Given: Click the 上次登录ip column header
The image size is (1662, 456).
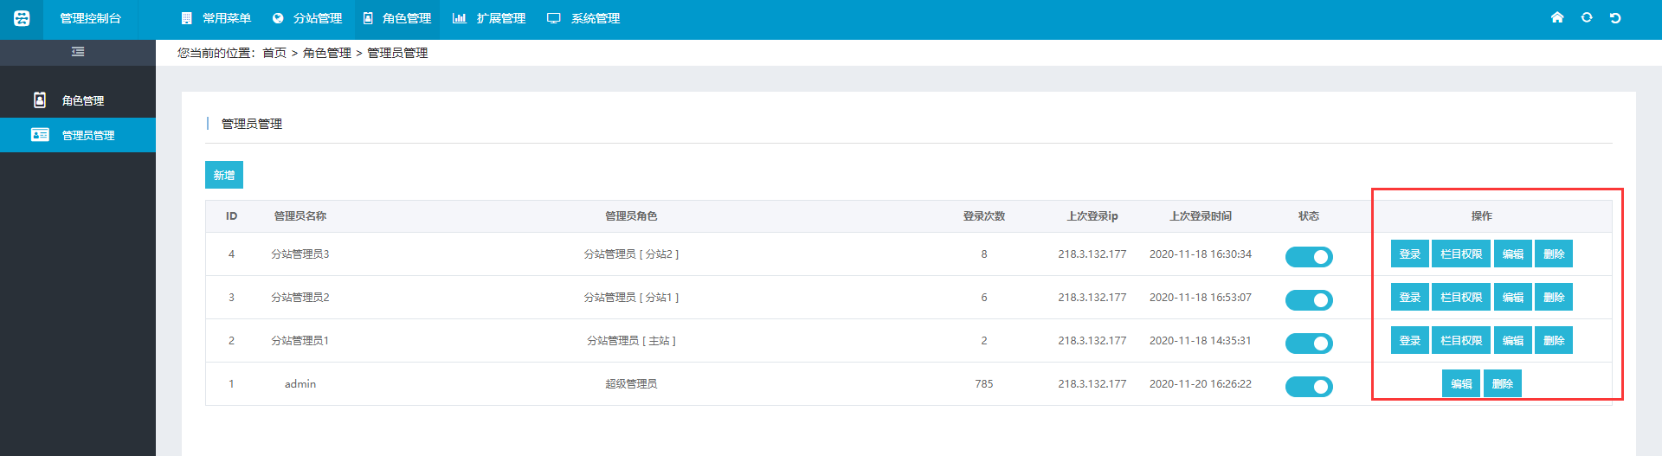Looking at the screenshot, I should [1092, 215].
